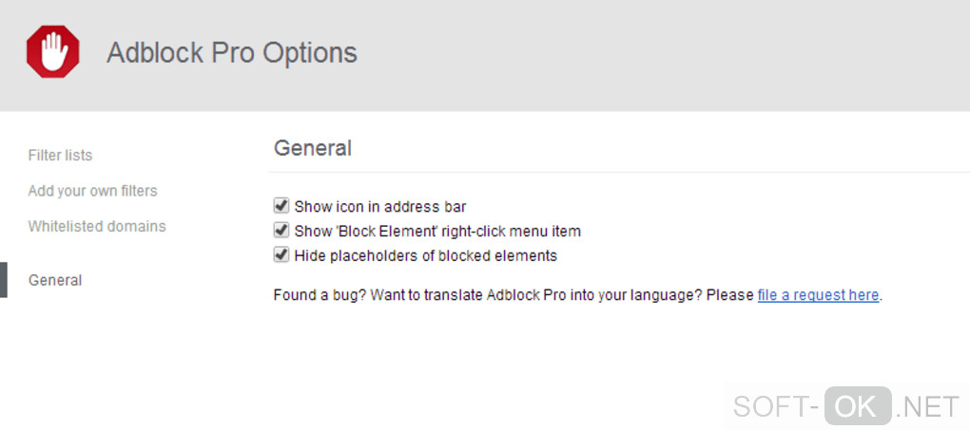This screenshot has width=970, height=430.
Task: Follow the 'file a request here' link
Action: click(x=818, y=295)
